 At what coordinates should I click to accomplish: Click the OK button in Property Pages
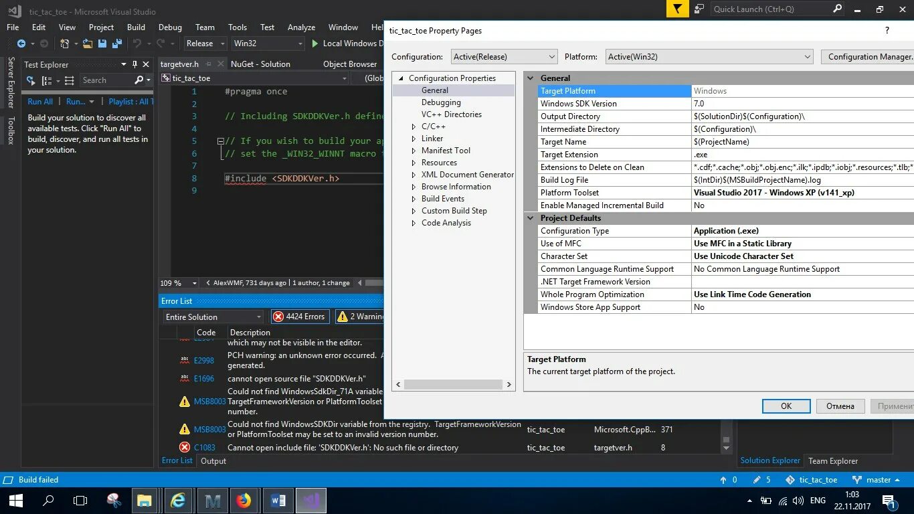pos(786,406)
